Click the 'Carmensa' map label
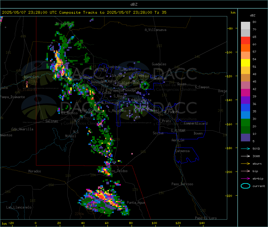The image size is (268, 227). (182, 151)
